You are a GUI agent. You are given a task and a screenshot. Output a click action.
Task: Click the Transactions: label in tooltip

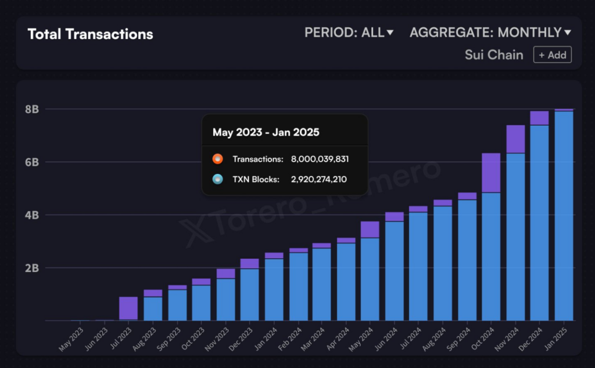tap(258, 159)
